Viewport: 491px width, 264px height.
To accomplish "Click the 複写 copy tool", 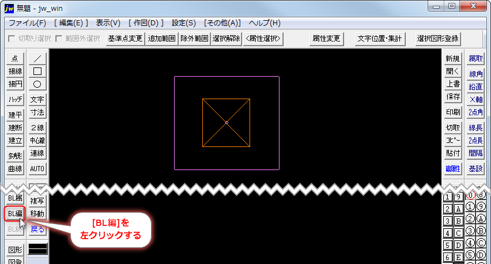I will 37,201.
